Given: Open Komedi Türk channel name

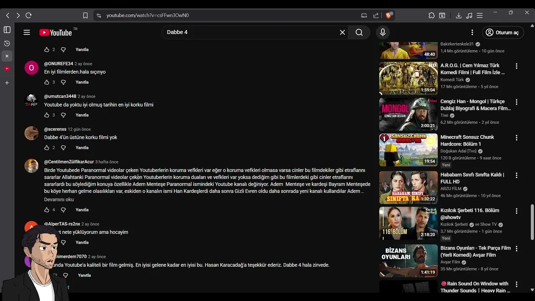Looking at the screenshot, I should tap(452, 80).
